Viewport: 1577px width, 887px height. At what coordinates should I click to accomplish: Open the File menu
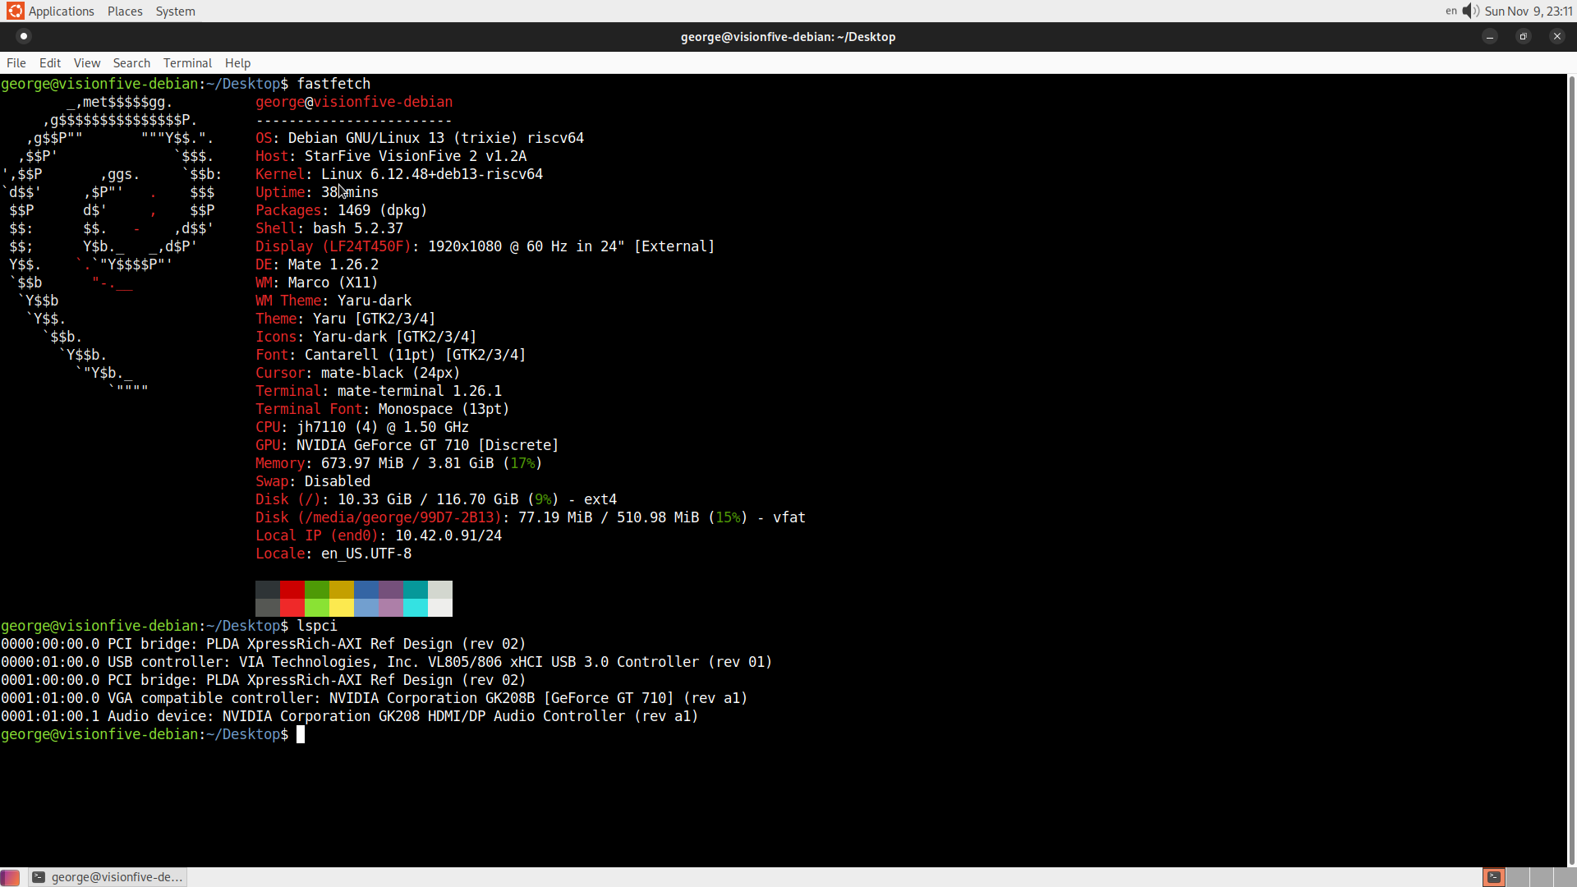16,63
